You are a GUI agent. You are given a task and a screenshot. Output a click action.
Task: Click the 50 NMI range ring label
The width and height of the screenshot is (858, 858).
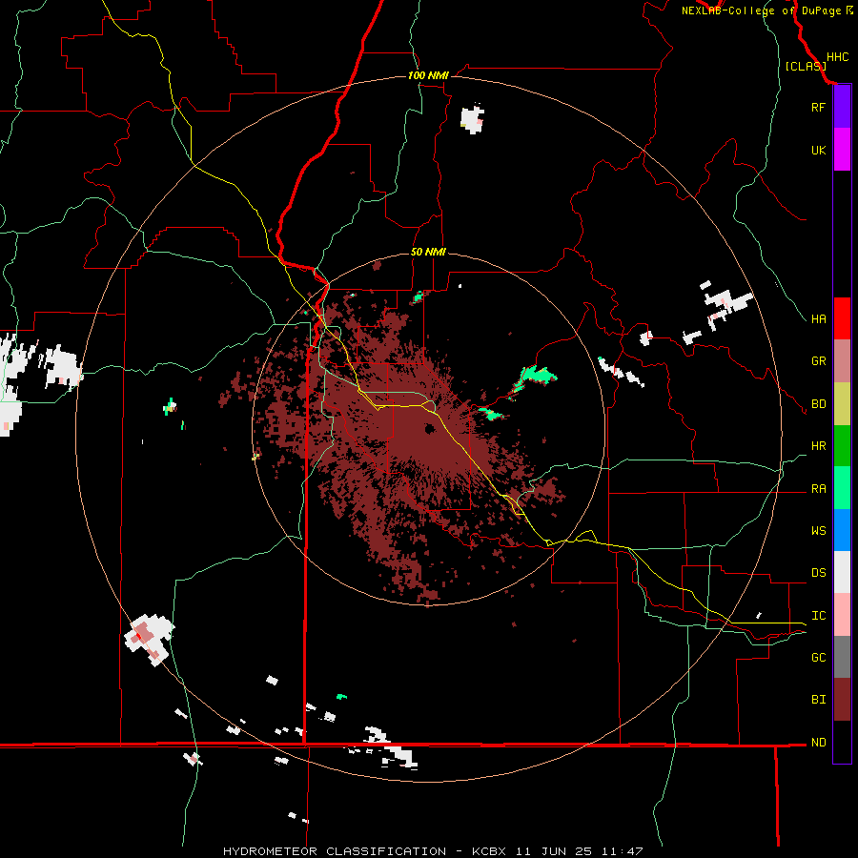(x=428, y=253)
